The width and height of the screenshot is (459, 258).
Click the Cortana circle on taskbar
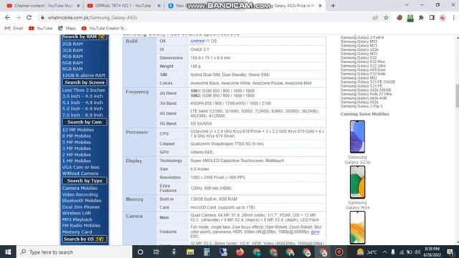141,252
